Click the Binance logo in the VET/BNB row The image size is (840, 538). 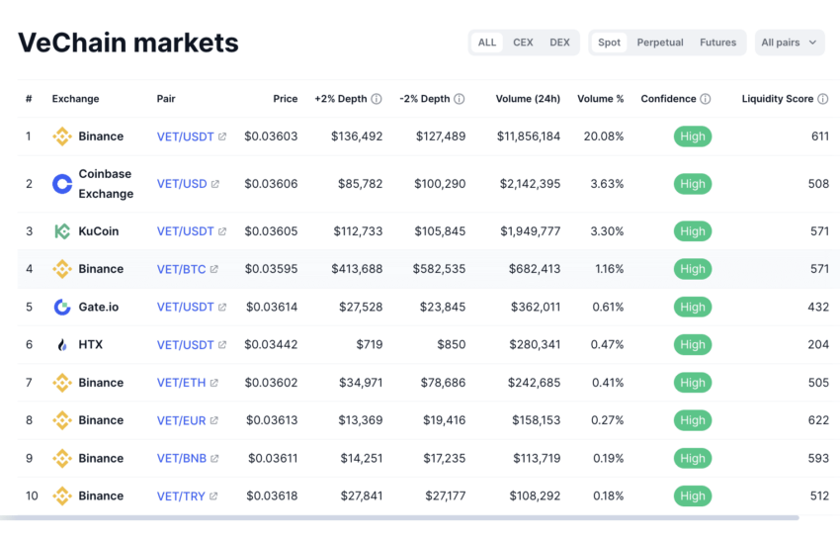(x=62, y=458)
